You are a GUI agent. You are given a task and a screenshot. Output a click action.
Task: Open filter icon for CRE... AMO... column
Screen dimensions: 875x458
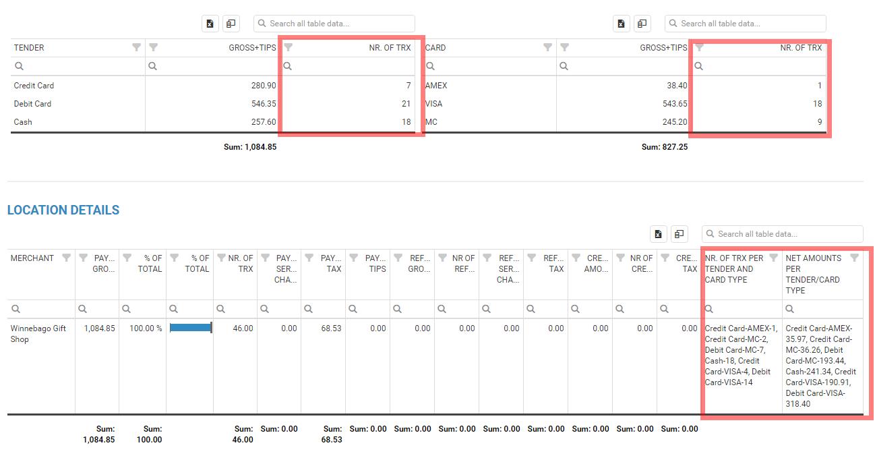(x=576, y=258)
